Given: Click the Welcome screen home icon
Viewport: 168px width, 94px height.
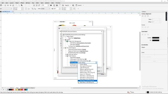Looking at the screenshot, I should click(1, 11).
